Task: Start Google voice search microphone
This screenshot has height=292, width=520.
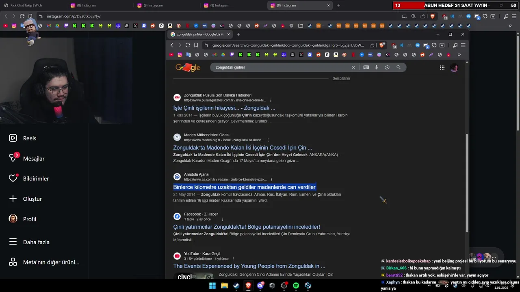Action: pos(377,67)
